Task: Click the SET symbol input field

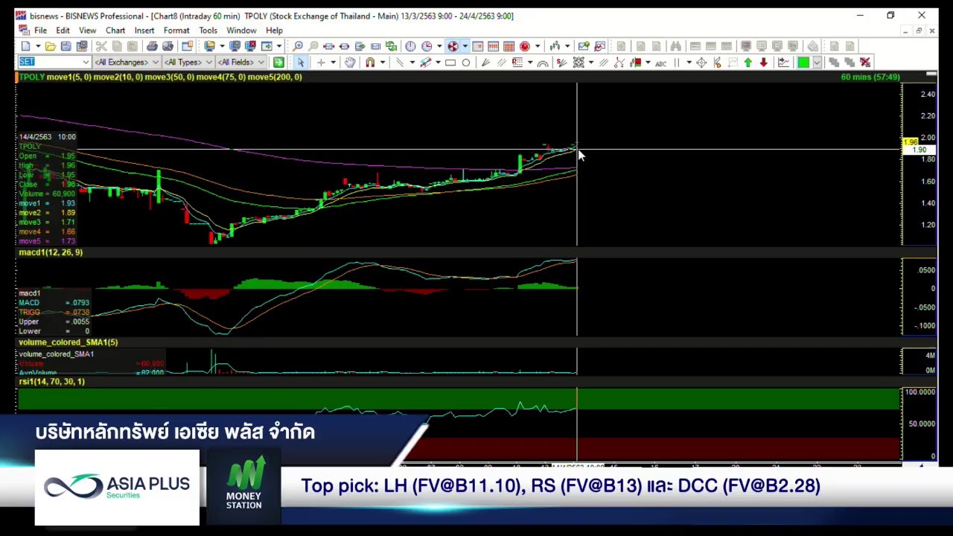Action: pos(49,63)
